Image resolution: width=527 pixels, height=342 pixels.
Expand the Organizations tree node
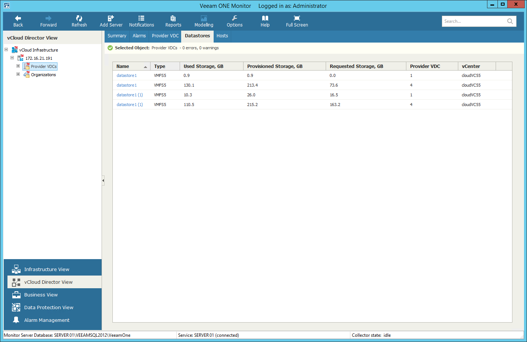[18, 74]
